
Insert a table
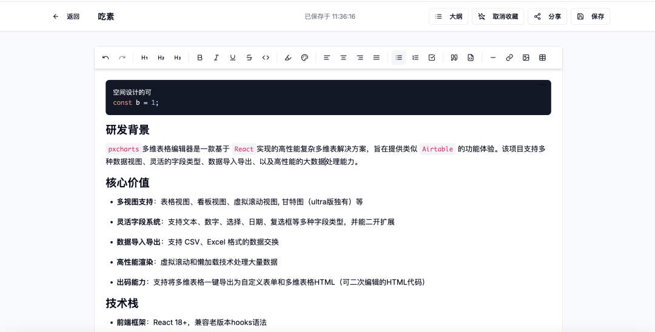(x=542, y=58)
